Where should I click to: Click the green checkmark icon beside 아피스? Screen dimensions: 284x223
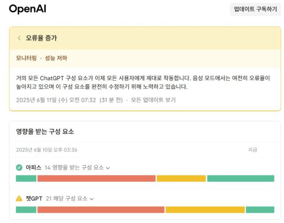point(19,168)
